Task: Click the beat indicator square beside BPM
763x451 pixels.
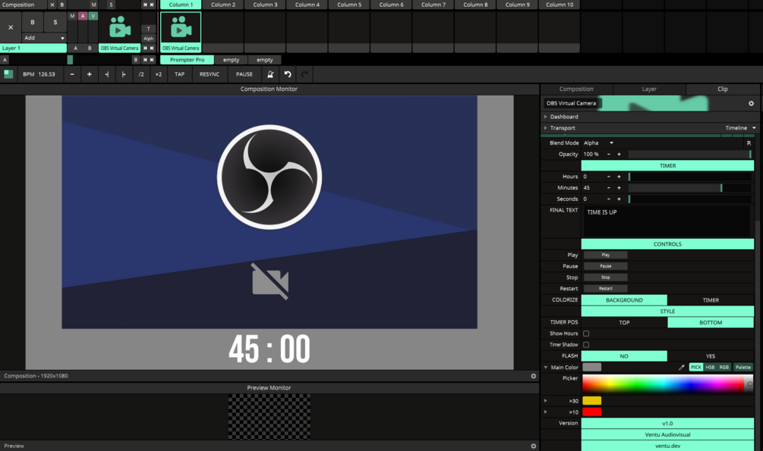Action: [8, 74]
